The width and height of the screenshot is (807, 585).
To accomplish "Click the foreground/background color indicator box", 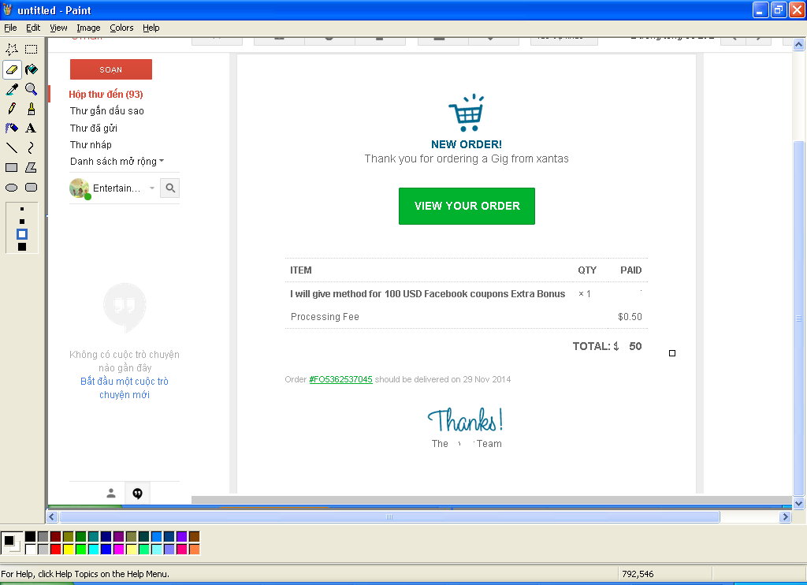I will pyautogui.click(x=11, y=543).
